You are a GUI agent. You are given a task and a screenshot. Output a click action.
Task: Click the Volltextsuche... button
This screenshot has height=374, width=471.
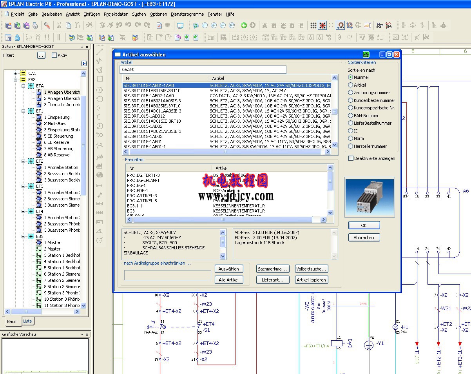312,269
